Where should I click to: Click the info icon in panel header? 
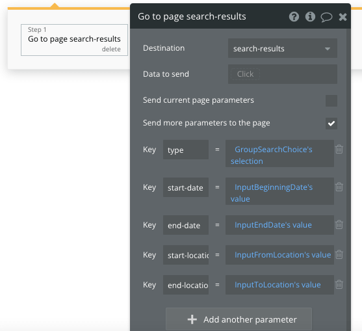pos(310,17)
